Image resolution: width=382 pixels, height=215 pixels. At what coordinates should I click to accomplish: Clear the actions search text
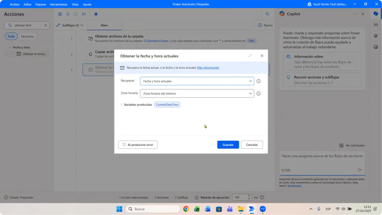click(x=46, y=25)
